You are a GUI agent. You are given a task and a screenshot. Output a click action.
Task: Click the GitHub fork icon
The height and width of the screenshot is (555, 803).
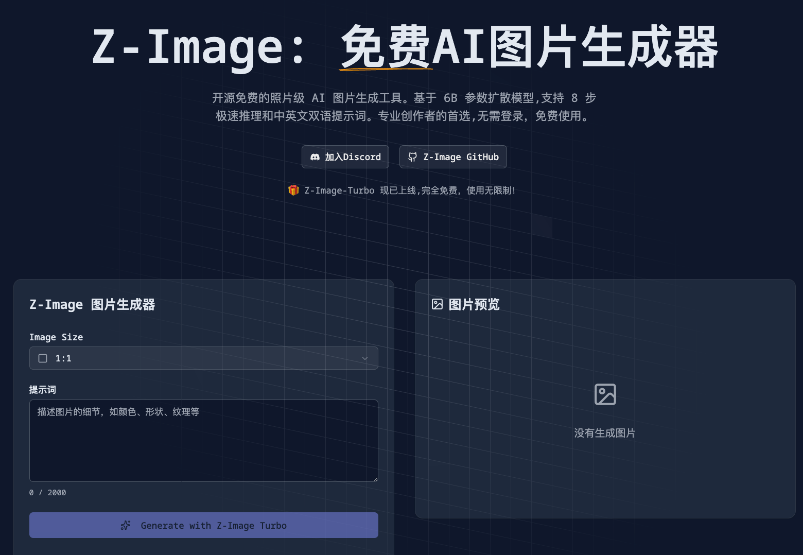point(413,157)
